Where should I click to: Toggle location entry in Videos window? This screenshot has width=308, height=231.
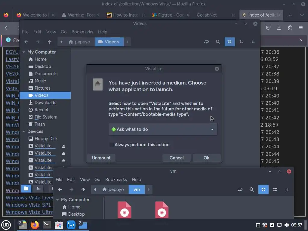pos(206,42)
